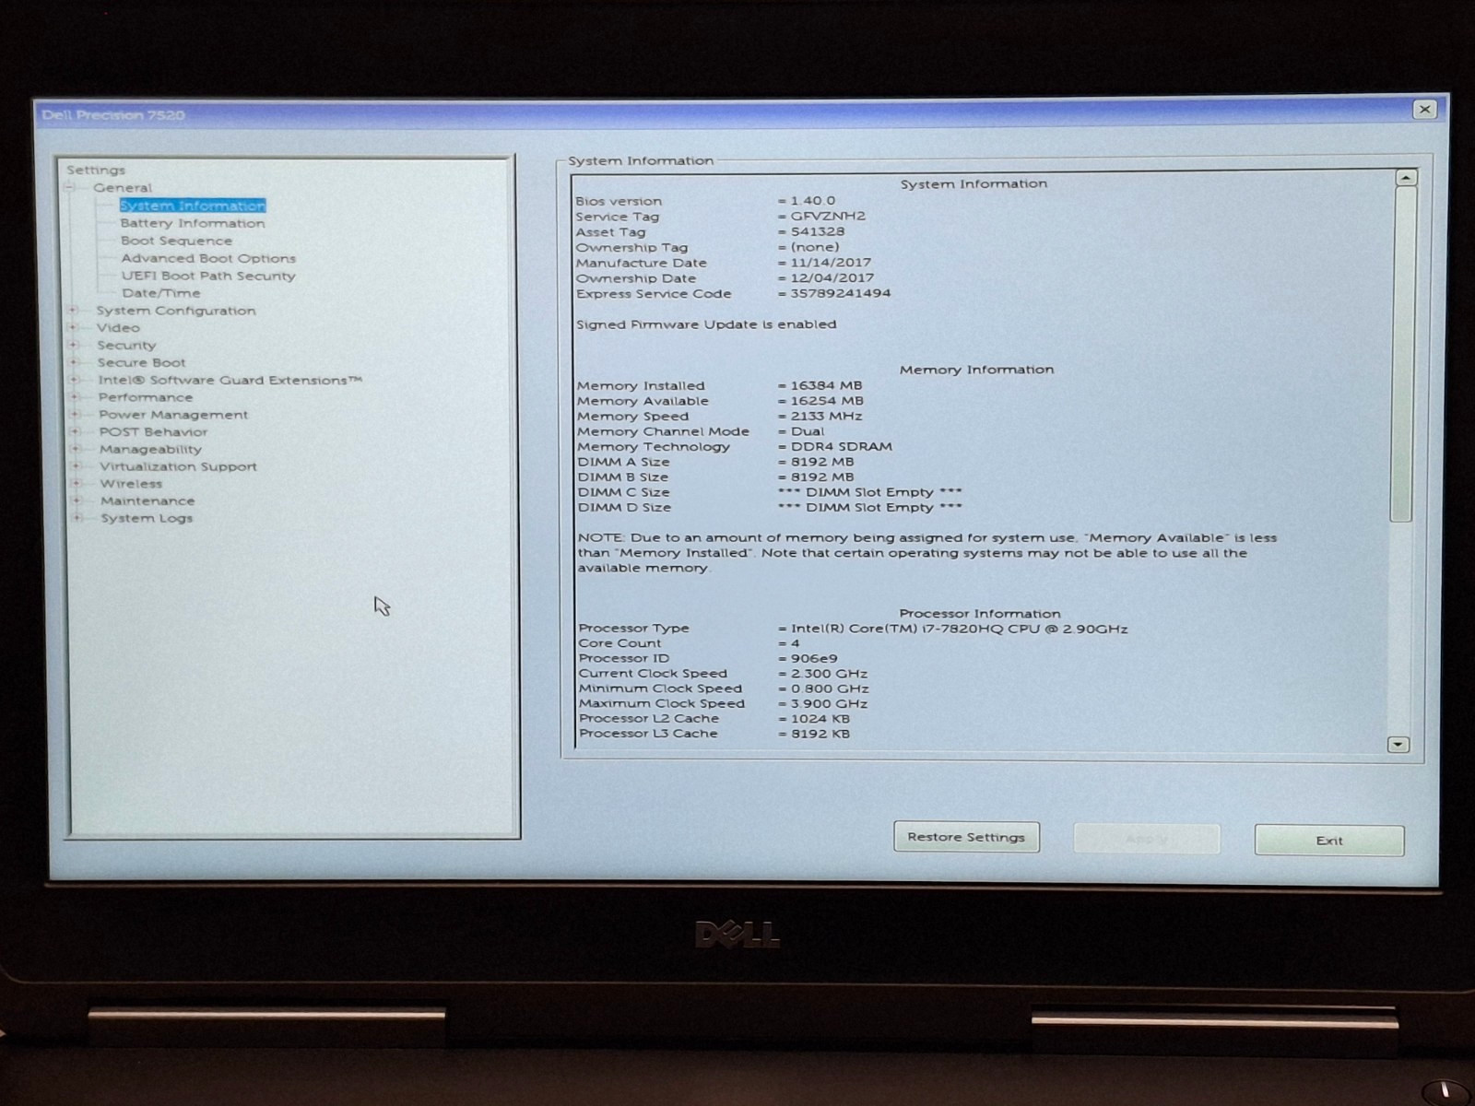This screenshot has width=1475, height=1106.
Task: Expand the Virtualization Support node
Action: pos(77,466)
